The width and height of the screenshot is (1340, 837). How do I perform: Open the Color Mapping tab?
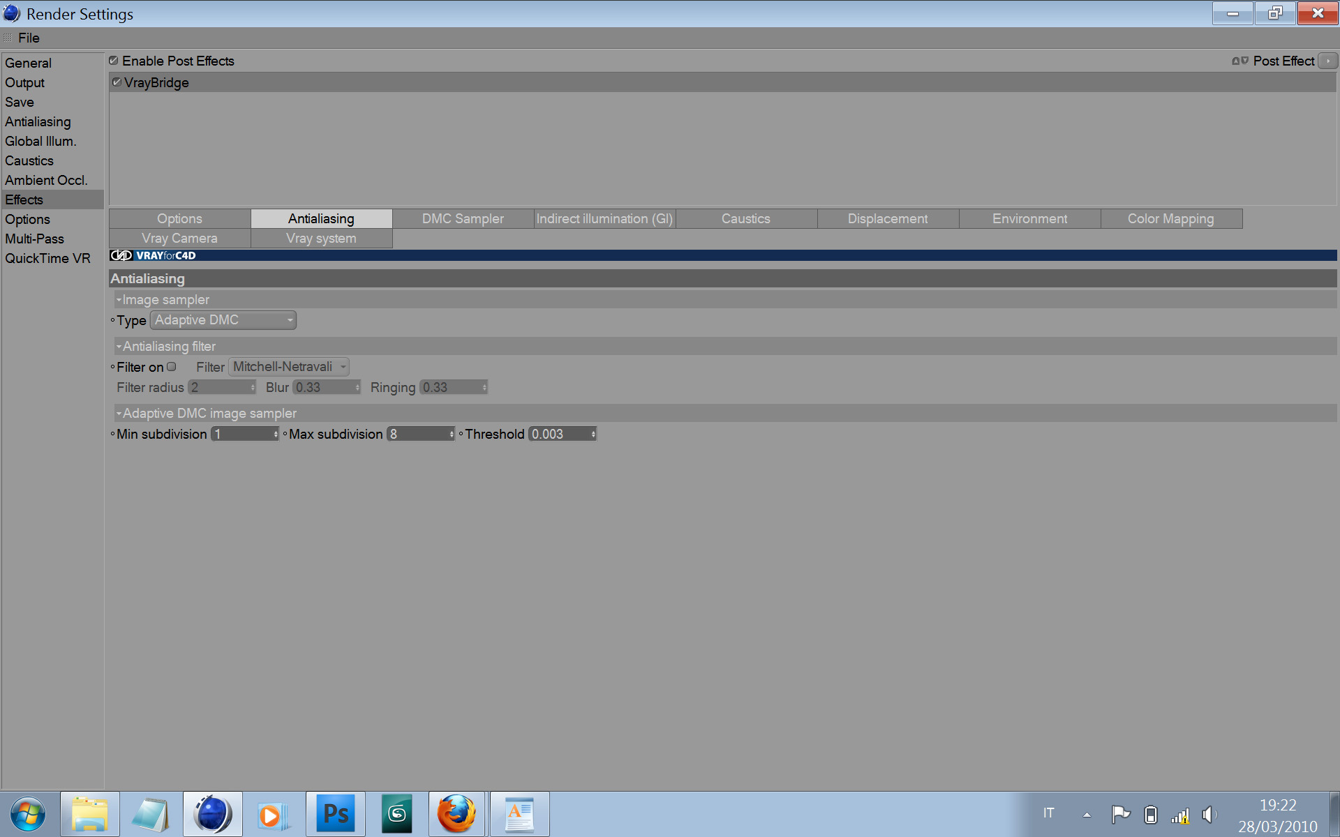[1170, 219]
